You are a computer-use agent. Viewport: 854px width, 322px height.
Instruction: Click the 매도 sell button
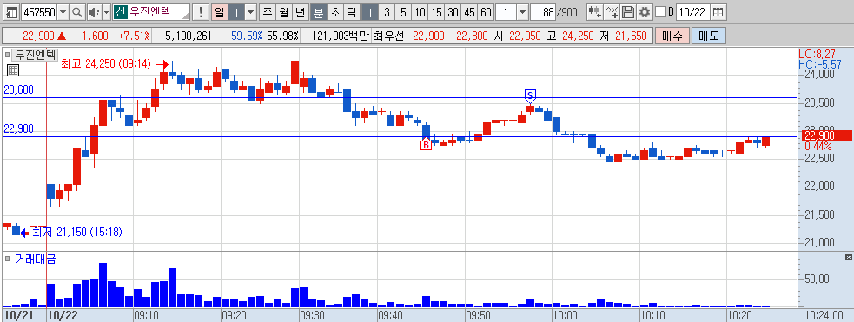click(709, 36)
